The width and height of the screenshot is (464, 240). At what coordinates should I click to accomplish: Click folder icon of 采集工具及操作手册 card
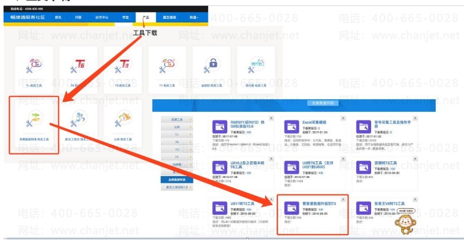(x=363, y=127)
